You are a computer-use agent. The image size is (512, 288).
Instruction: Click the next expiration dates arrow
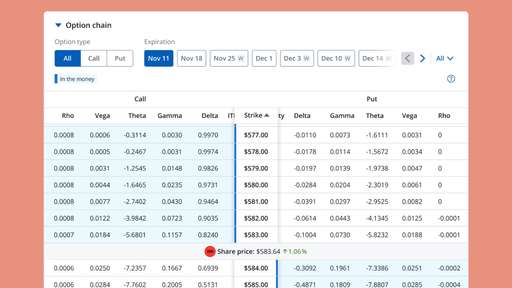pyautogui.click(x=422, y=58)
